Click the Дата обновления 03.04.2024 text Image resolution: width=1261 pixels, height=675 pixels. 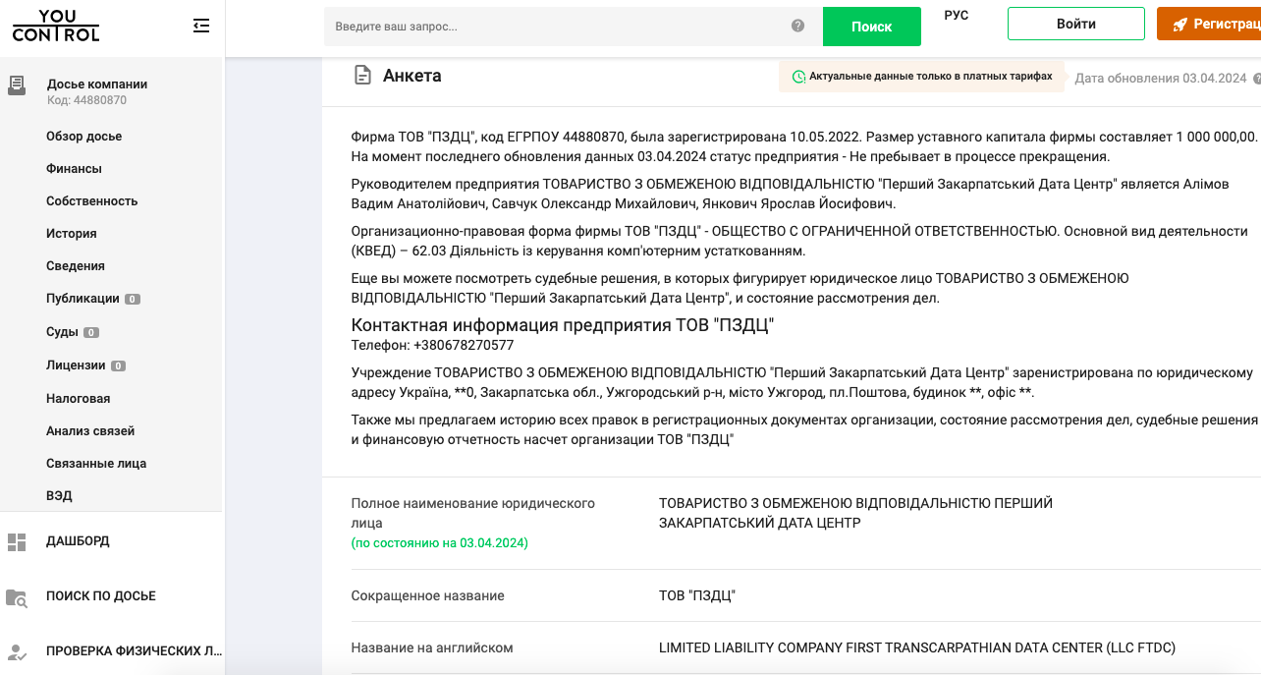[1161, 79]
